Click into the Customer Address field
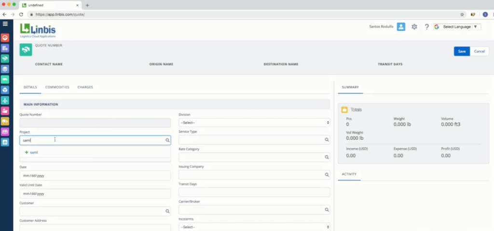494x231 pixels. (95, 228)
